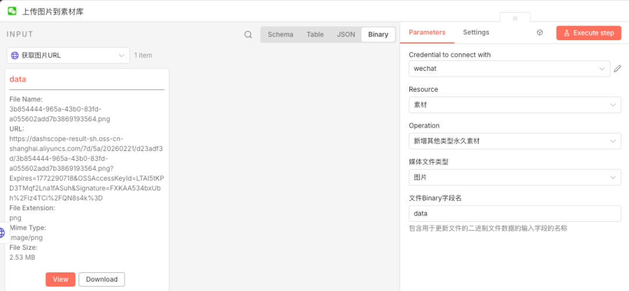Expand the 获取图片URL input node dropdown
The height and width of the screenshot is (291, 629).
[68, 56]
